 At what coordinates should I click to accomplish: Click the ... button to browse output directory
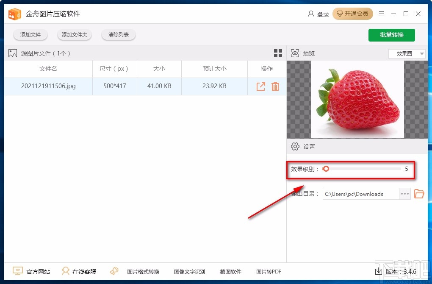[x=404, y=194]
